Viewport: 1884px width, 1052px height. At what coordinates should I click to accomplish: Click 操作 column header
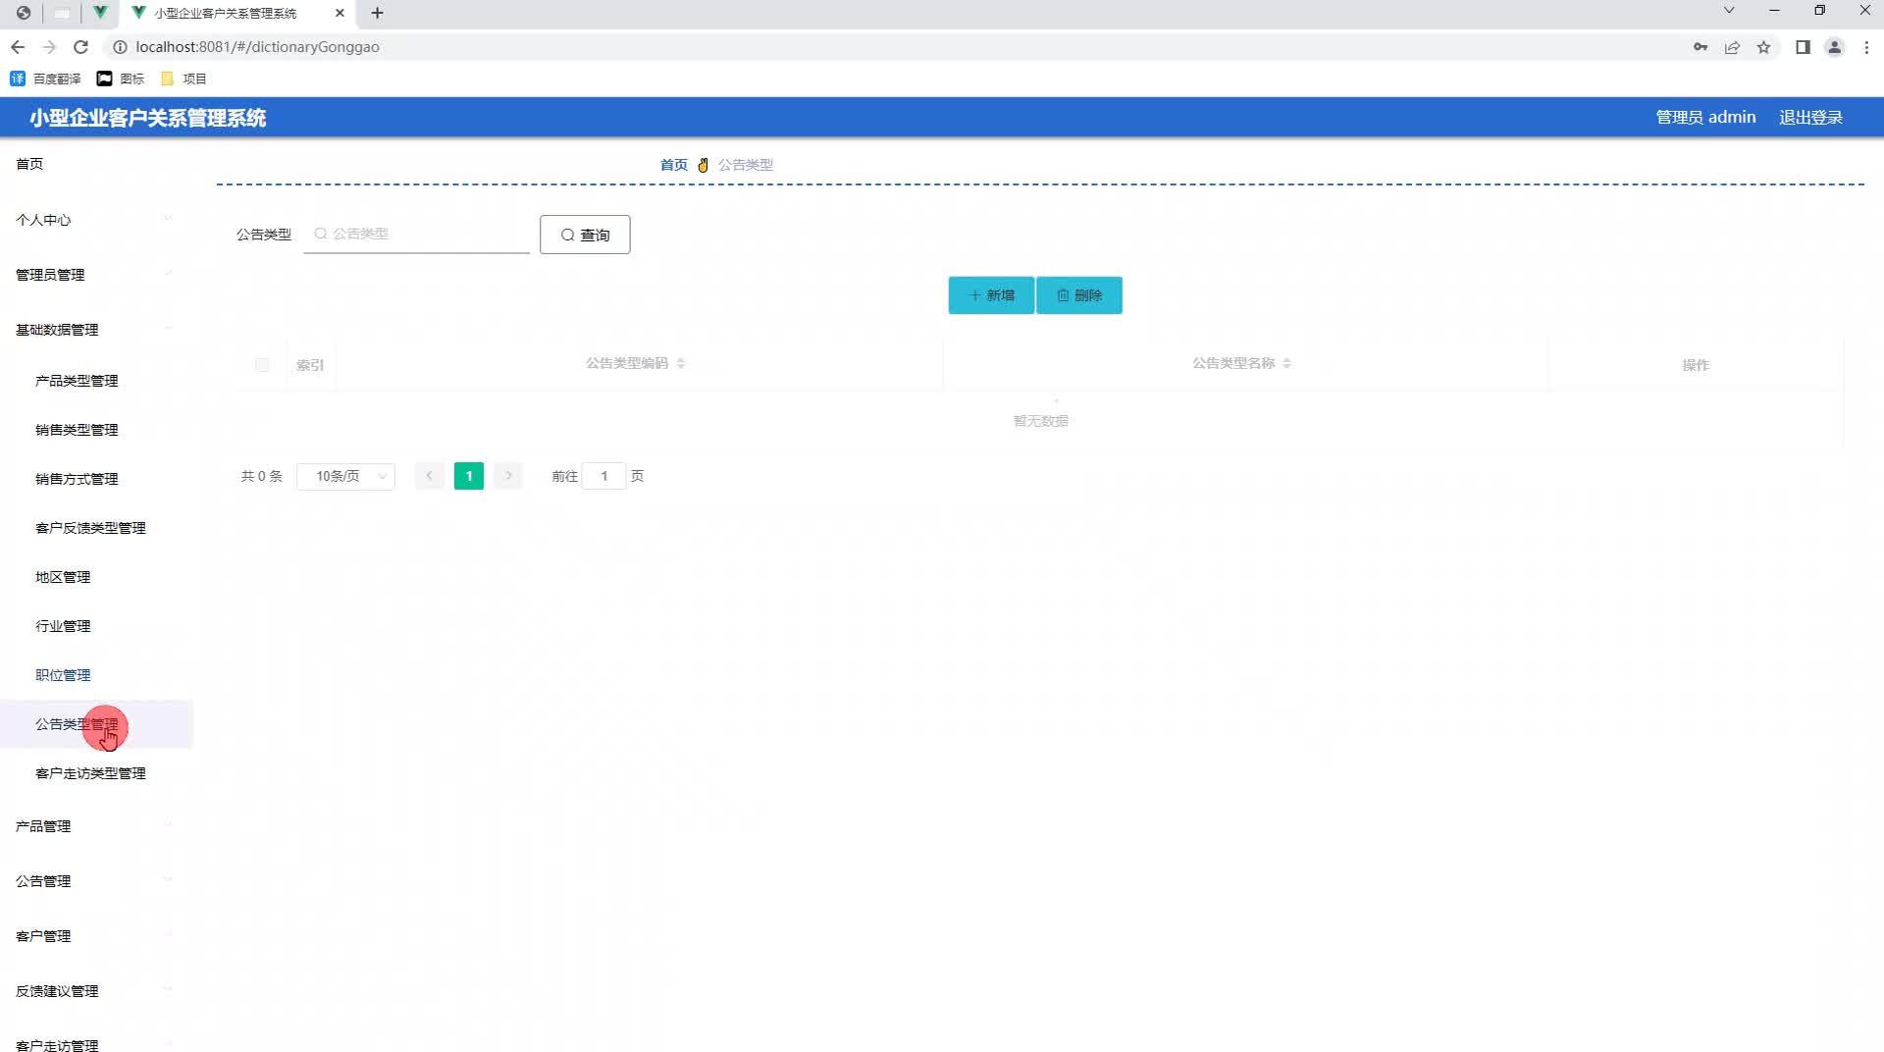pos(1696,365)
